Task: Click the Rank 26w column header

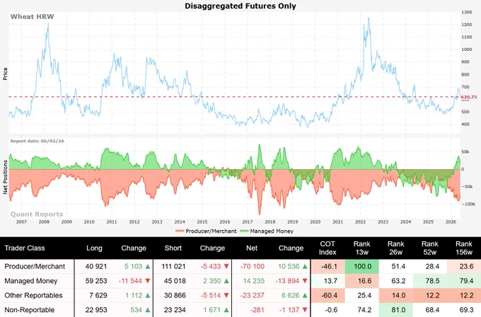Action: (x=395, y=248)
